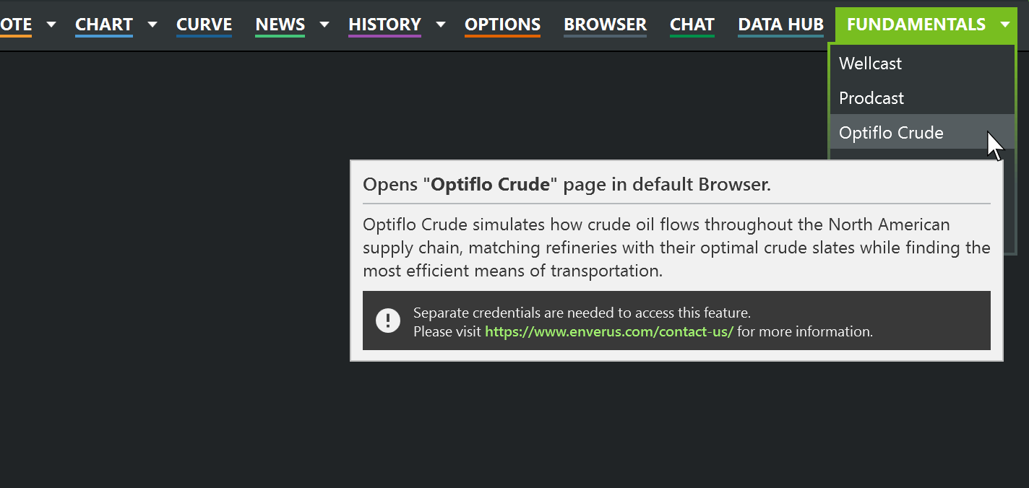Open the HISTORY tab
The image size is (1029, 488).
[x=384, y=25]
